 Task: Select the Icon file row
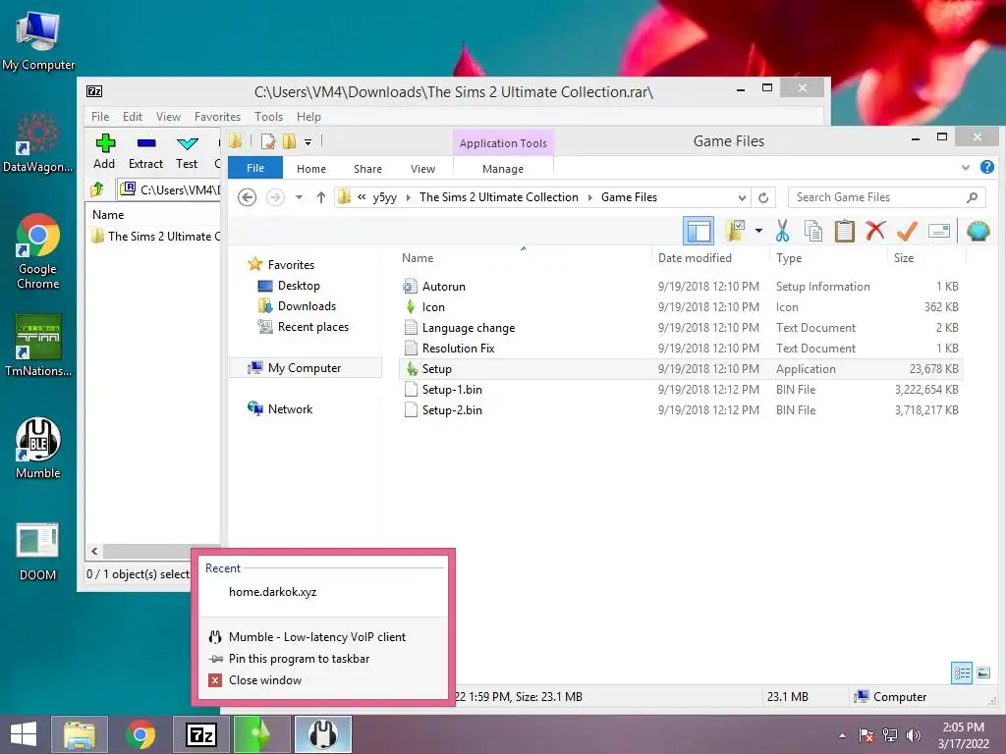680,307
